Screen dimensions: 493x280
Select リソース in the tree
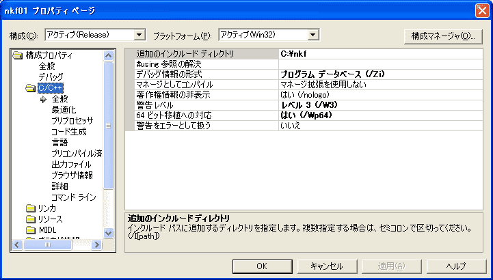(x=51, y=219)
